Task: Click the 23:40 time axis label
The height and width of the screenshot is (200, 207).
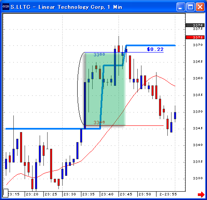Action: tap(107, 194)
